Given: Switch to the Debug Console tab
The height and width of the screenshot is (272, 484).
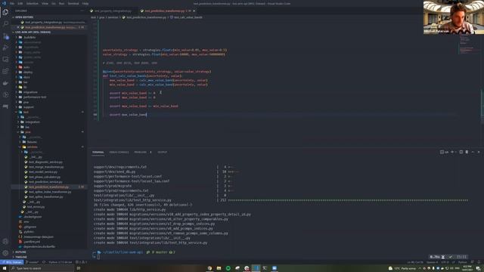Looking at the screenshot, I should (119, 152).
